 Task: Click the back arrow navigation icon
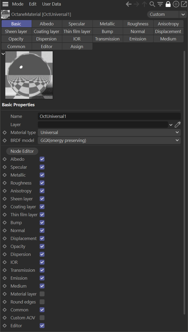[128, 4]
